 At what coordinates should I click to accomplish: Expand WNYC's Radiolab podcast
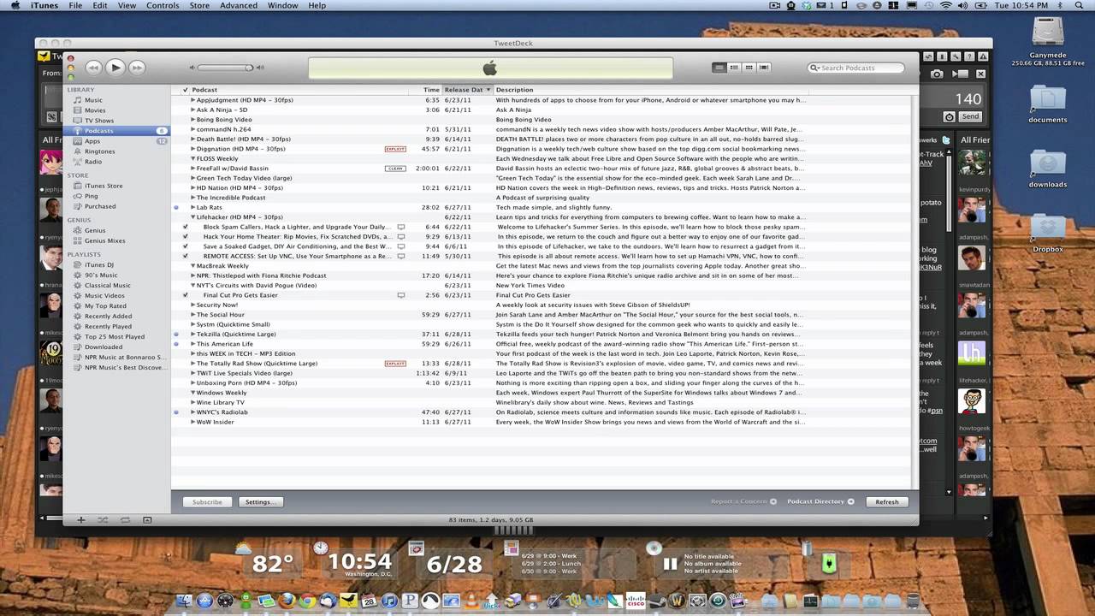tap(193, 412)
